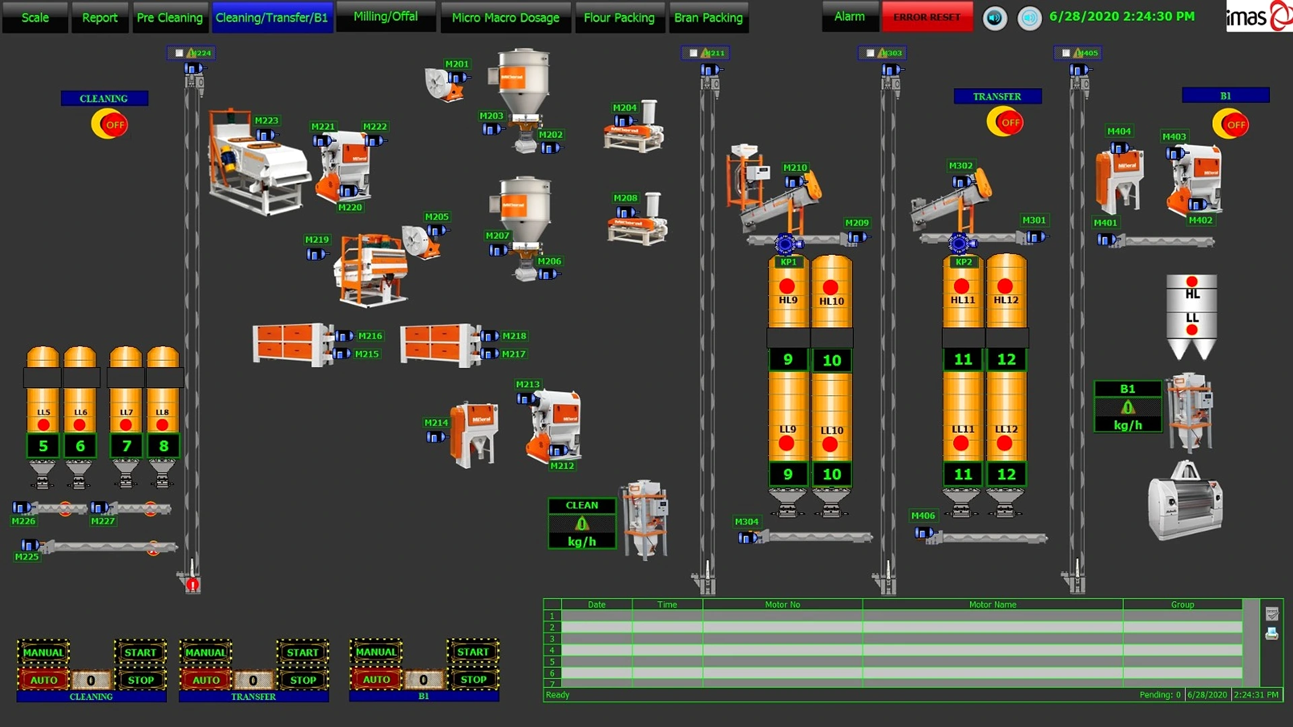The image size is (1293, 727).
Task: Select the M219 motor icon
Action: 317,254
